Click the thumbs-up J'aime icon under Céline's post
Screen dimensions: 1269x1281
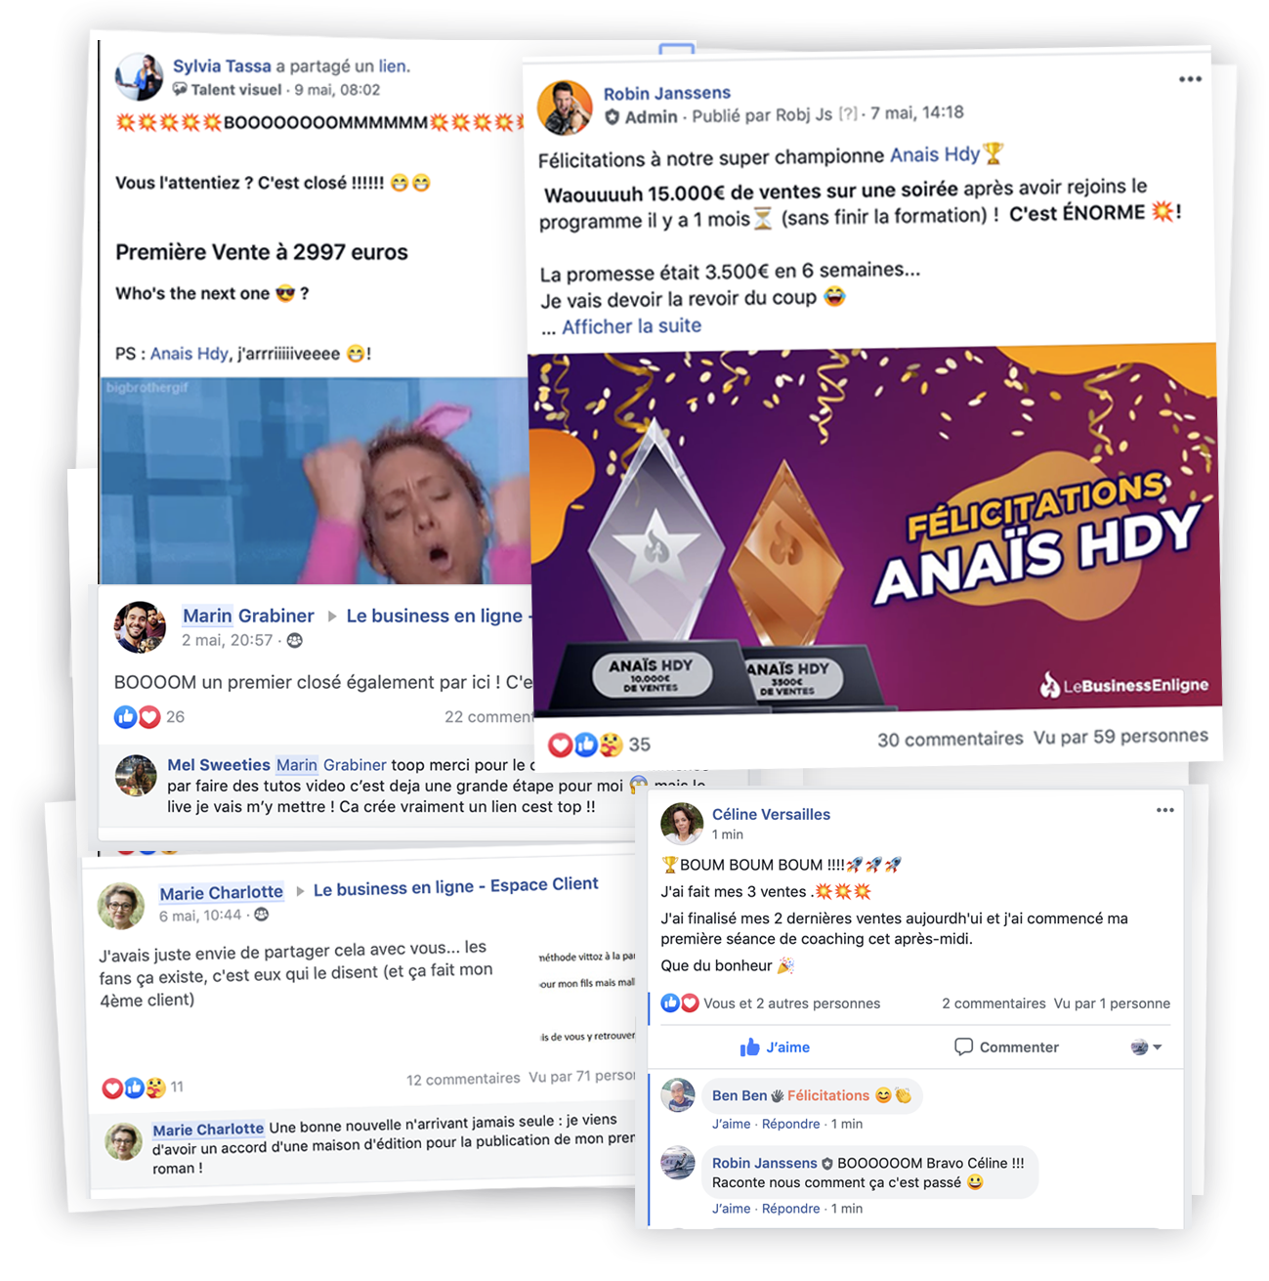pyautogui.click(x=749, y=1047)
